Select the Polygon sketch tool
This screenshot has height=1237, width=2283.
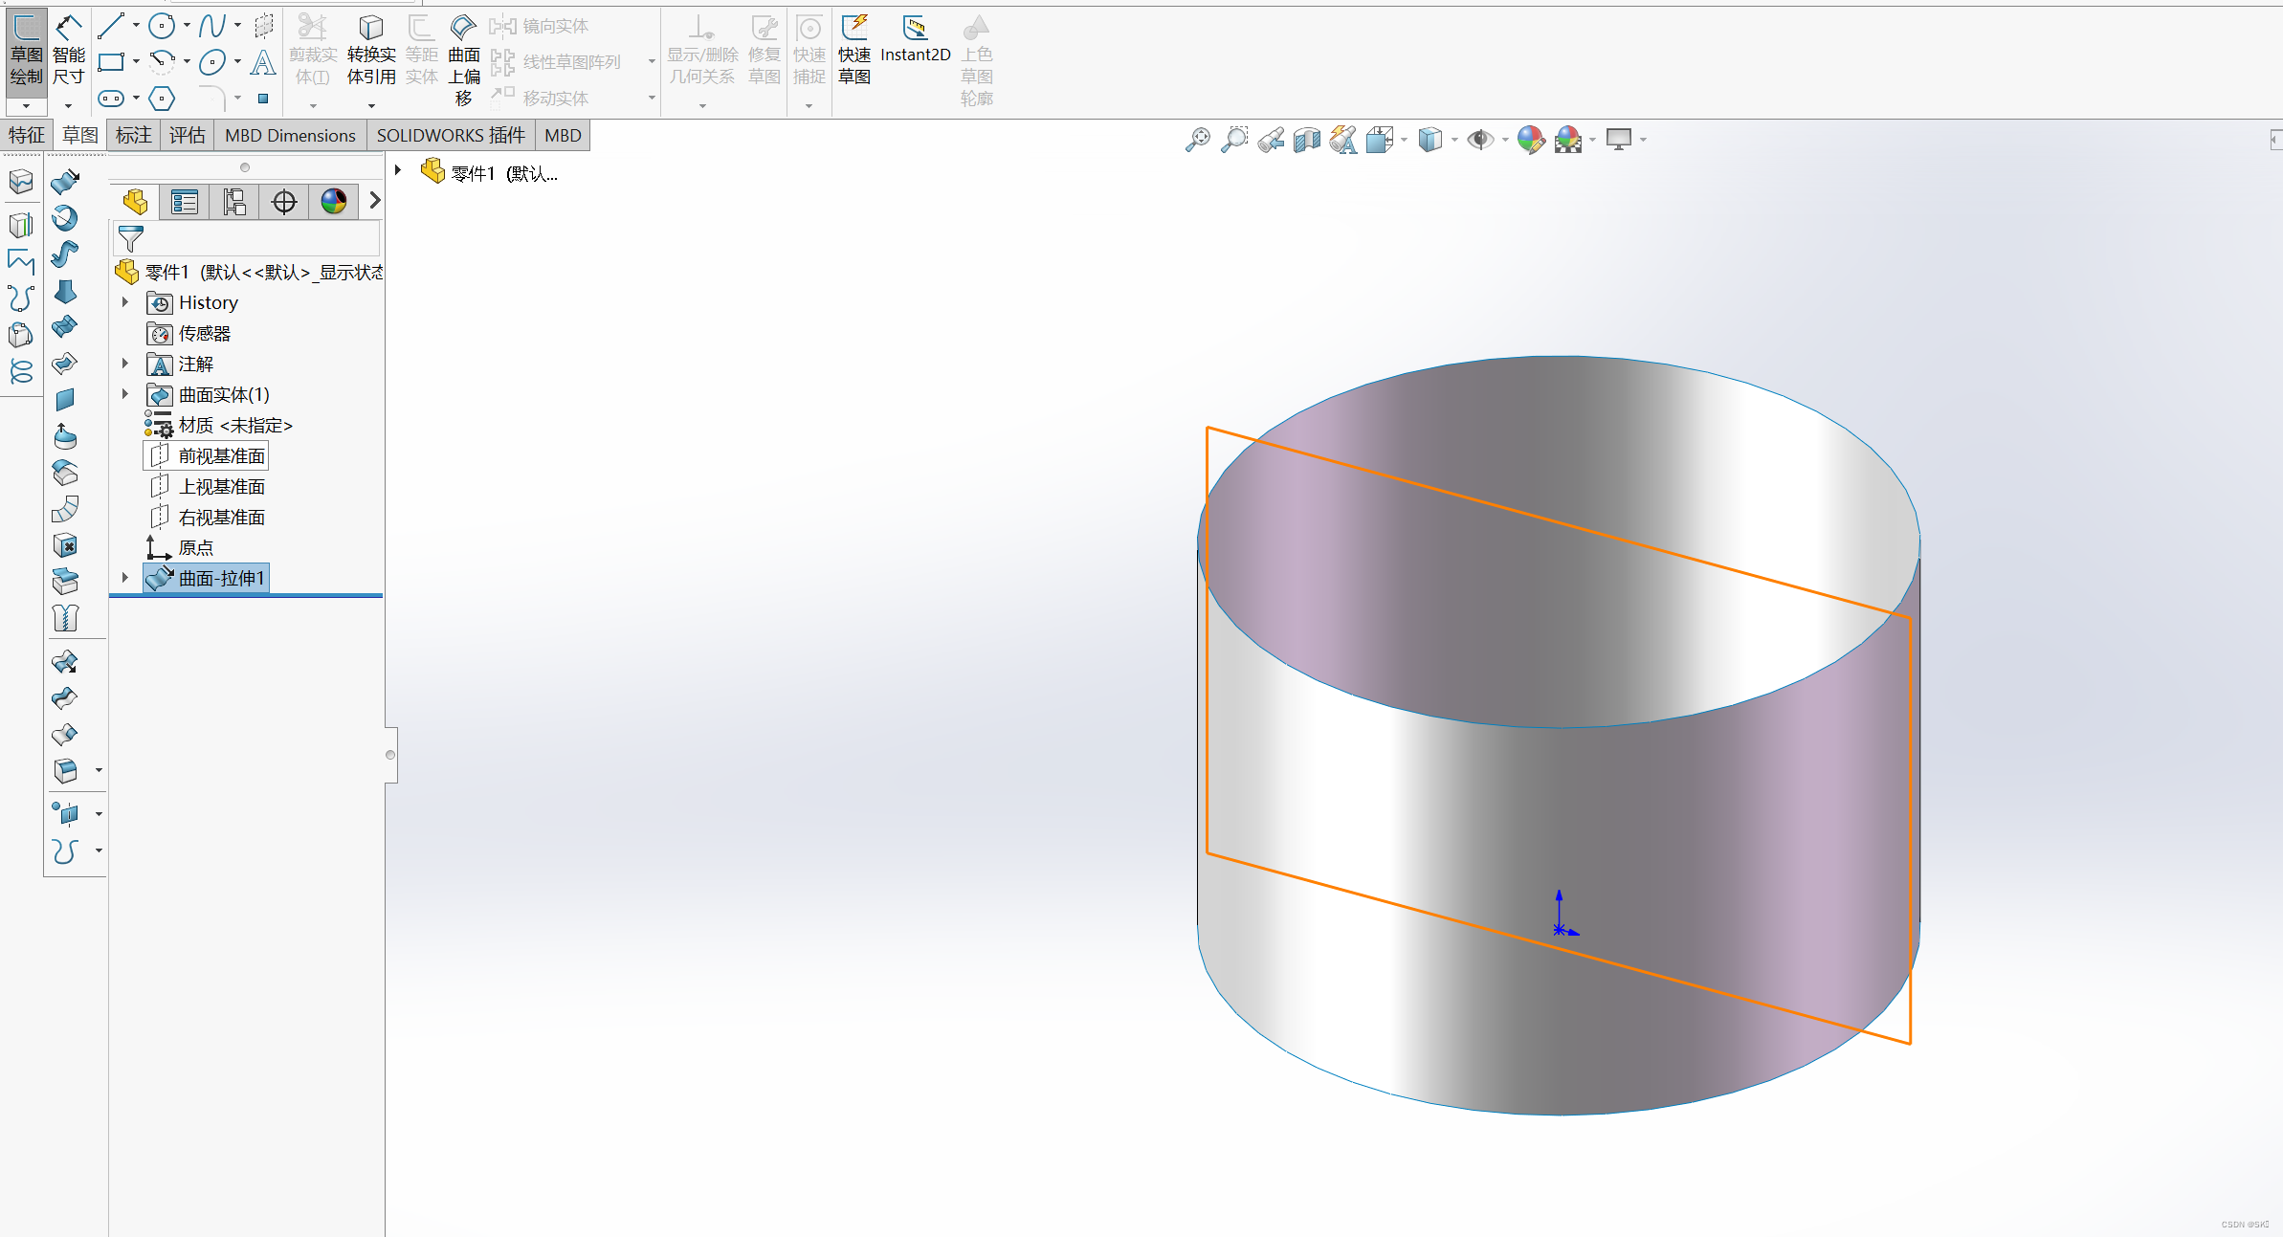pos(162,98)
